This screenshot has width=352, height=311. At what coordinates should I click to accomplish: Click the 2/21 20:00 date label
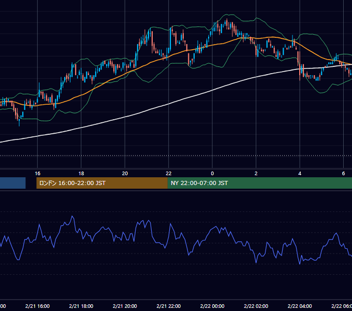pyautogui.click(x=125, y=306)
